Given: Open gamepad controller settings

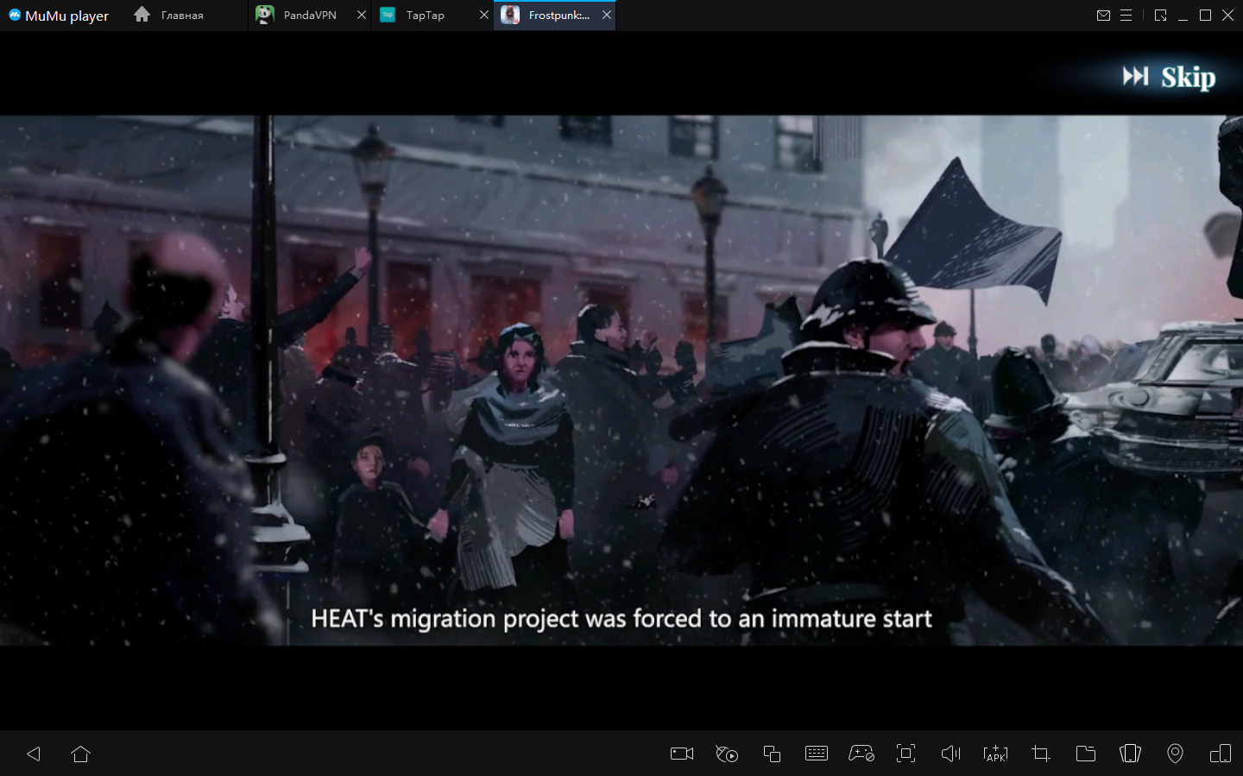Looking at the screenshot, I should [861, 754].
